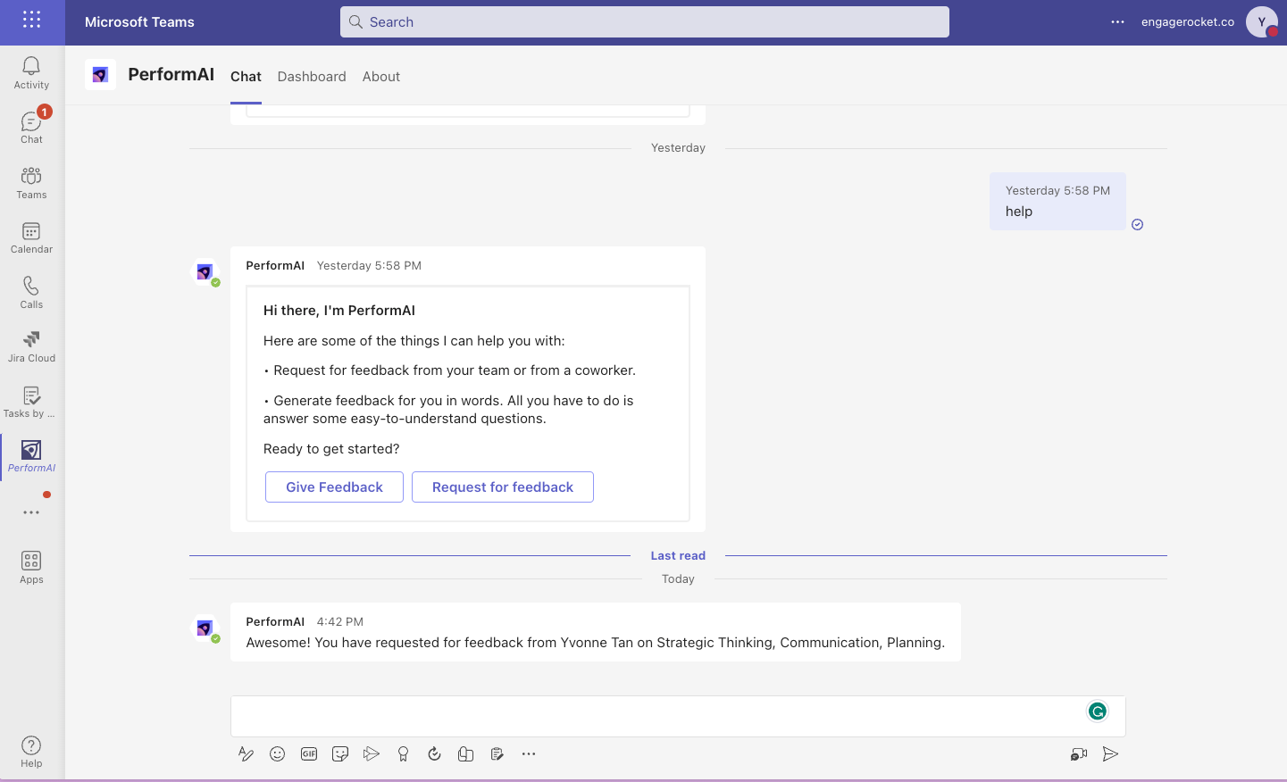The width and height of the screenshot is (1287, 782).
Task: Switch to the About tab
Action: (x=381, y=77)
